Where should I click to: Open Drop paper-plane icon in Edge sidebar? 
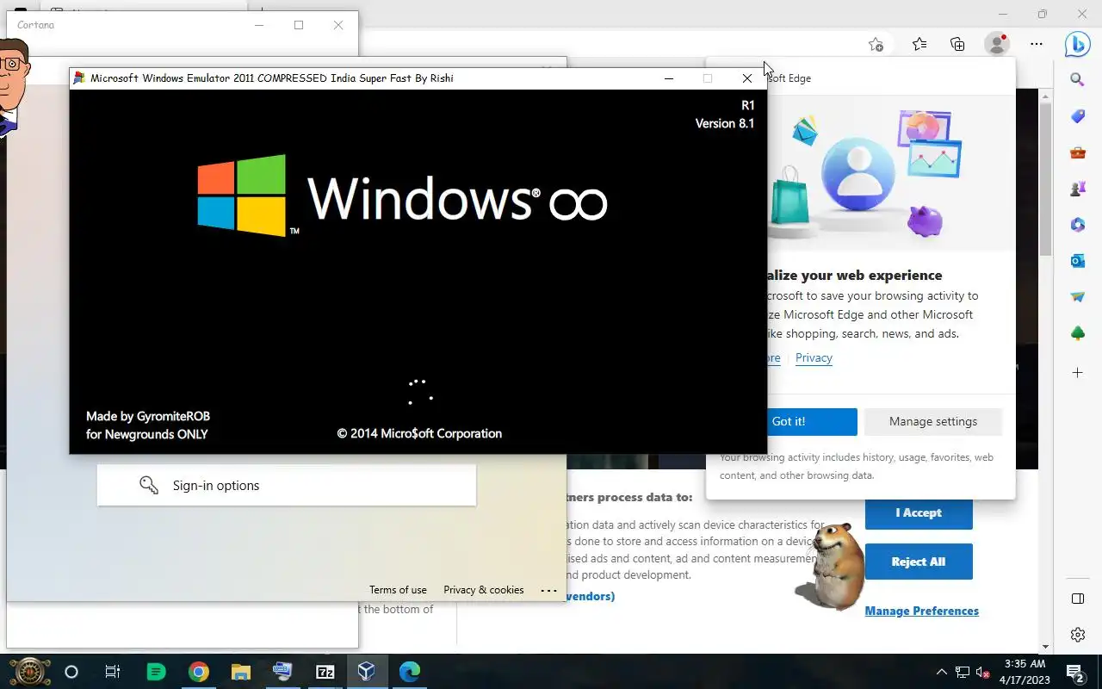[1077, 297]
